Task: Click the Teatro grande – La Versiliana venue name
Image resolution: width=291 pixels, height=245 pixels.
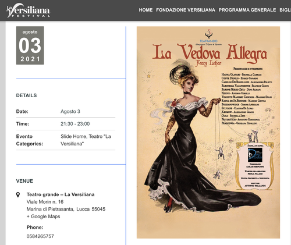Action: point(61,194)
